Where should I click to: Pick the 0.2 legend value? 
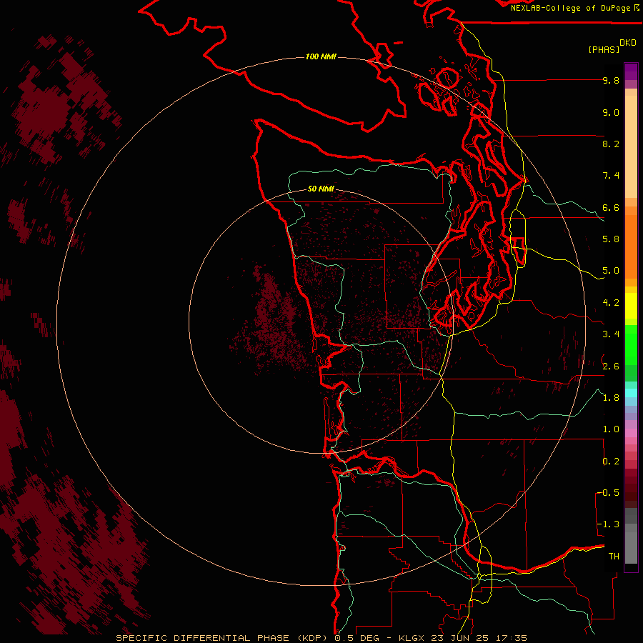tap(611, 462)
